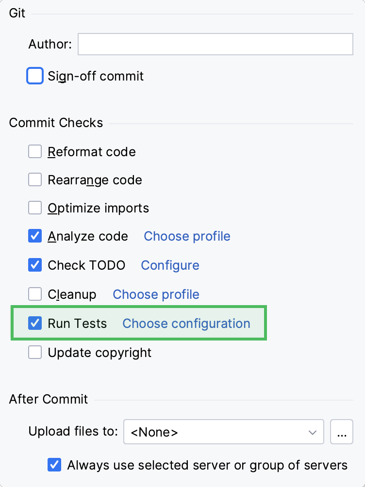Image resolution: width=365 pixels, height=487 pixels.
Task: Click Choose profile link beside Analyze code
Action: pyautogui.click(x=187, y=236)
